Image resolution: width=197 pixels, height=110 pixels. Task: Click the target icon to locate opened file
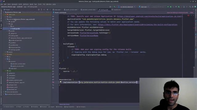pyautogui.click(x=39, y=9)
